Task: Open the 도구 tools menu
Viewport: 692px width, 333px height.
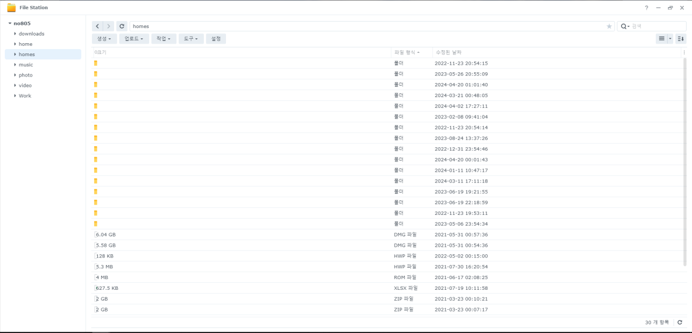Action: click(191, 39)
